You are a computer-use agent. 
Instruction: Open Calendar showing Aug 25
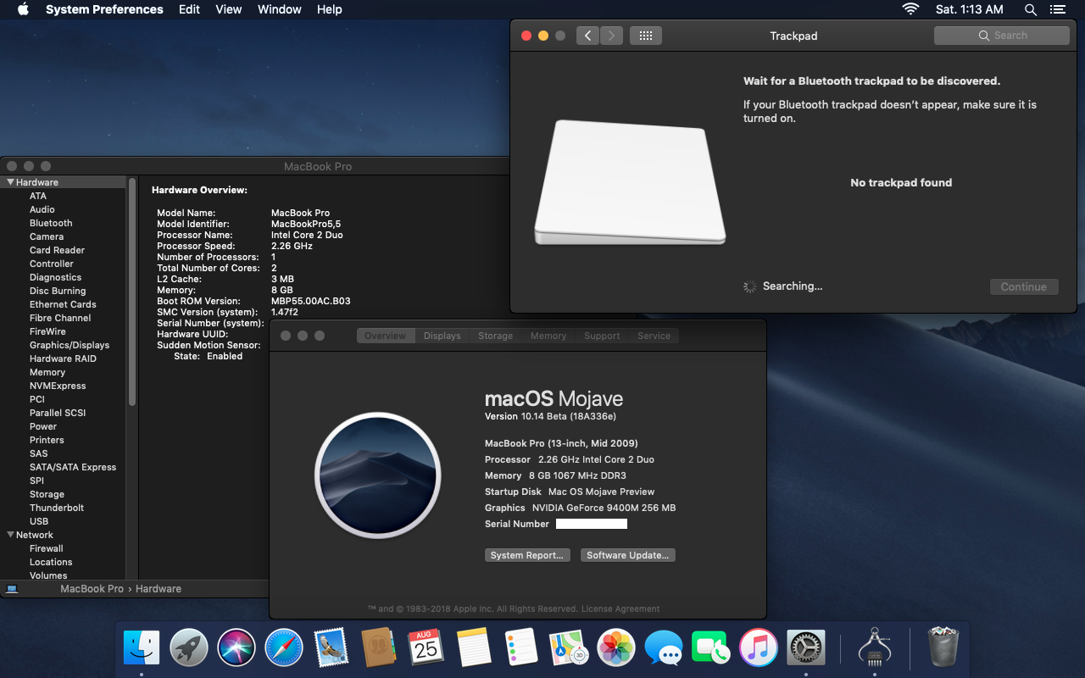coord(426,648)
